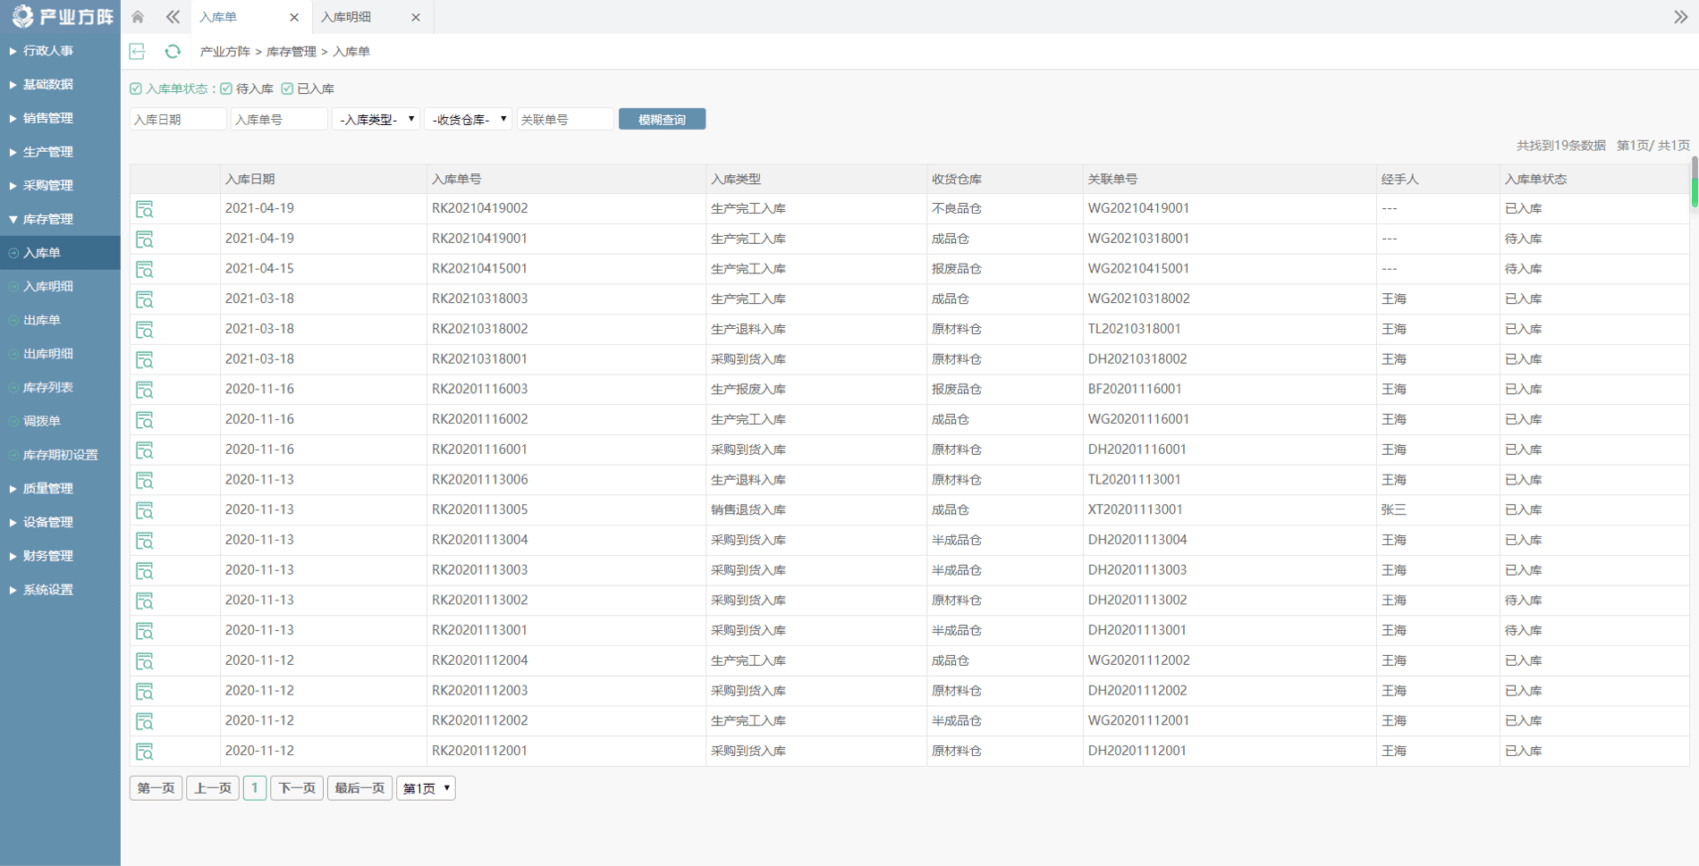Open the 收货仓库 dropdown
Screen dimensions: 1699x866
point(468,119)
